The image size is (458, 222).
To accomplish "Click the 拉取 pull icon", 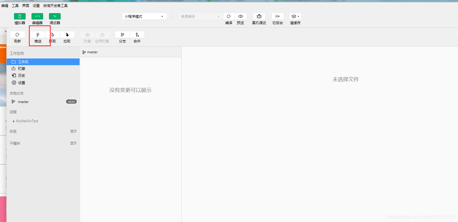I will (x=67, y=35).
